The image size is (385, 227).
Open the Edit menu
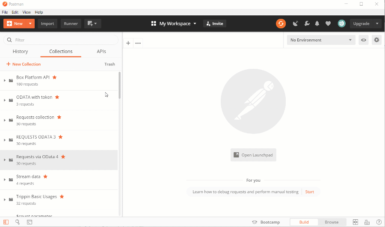point(15,12)
